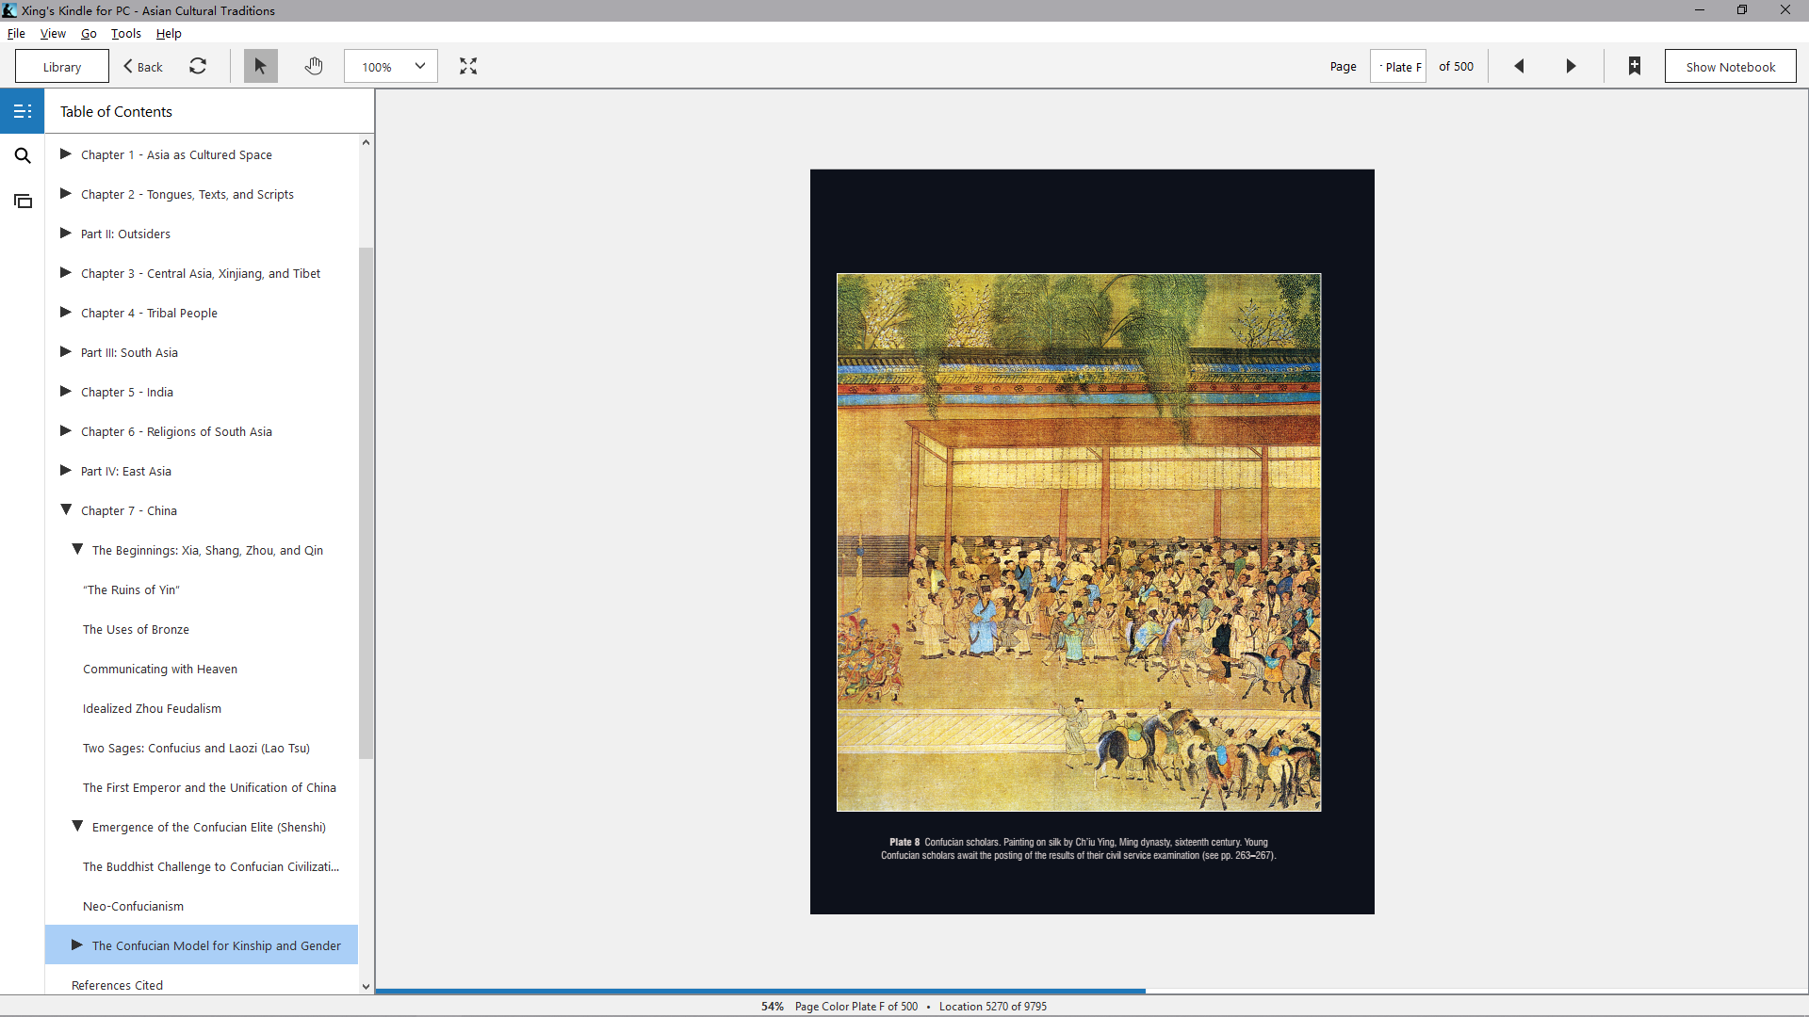The width and height of the screenshot is (1809, 1017).
Task: Click the sync refresh icon
Action: (198, 66)
